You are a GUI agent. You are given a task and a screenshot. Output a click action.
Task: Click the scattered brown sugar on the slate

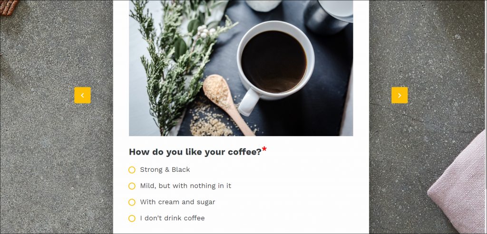(209, 120)
